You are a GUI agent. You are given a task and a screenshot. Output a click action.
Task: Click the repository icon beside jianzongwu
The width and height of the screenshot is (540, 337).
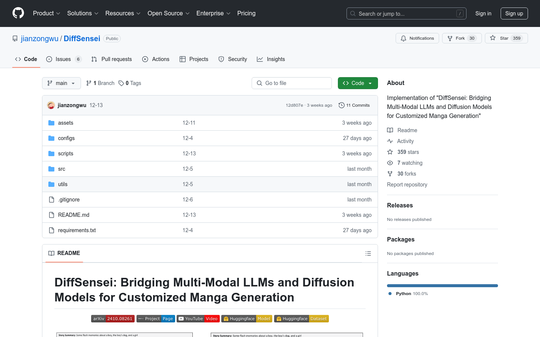[x=15, y=39]
